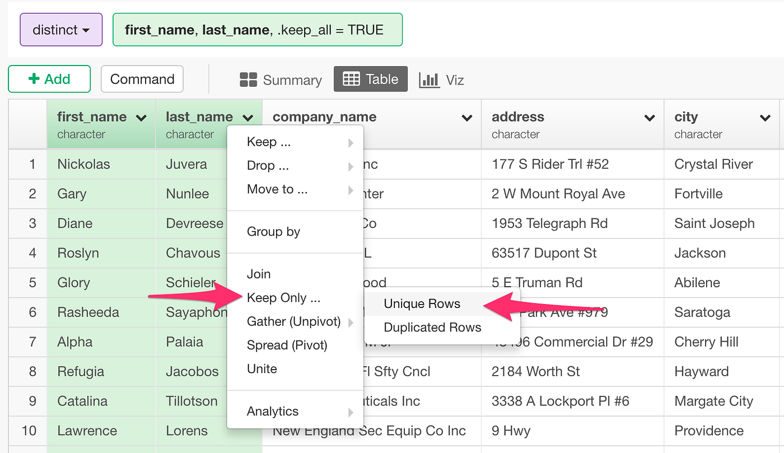Open city column dropdown arrow
This screenshot has height=453, width=784.
pyautogui.click(x=765, y=118)
